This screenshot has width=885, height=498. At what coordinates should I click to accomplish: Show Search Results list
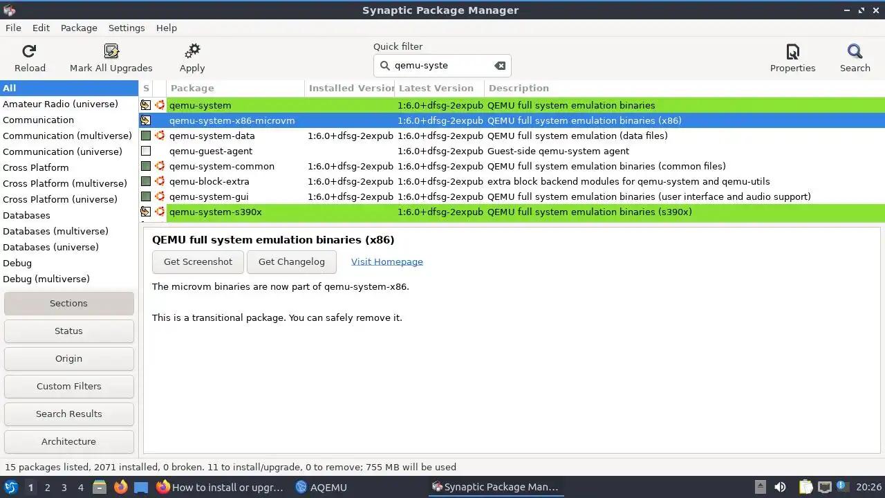point(68,414)
